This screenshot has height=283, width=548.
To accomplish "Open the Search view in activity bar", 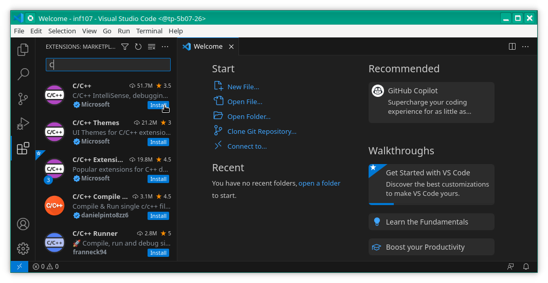I will 23,74.
